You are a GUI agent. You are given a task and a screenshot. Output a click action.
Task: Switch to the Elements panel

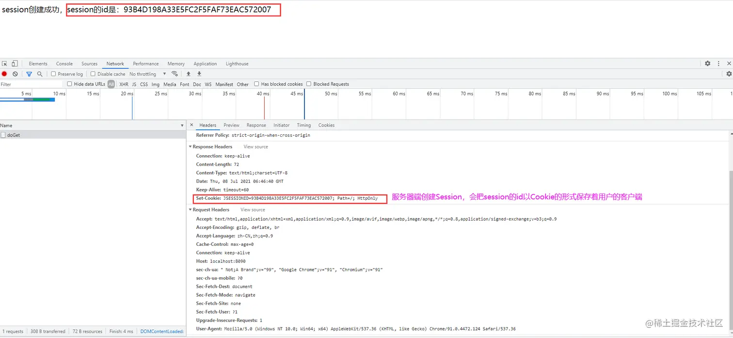(38, 64)
